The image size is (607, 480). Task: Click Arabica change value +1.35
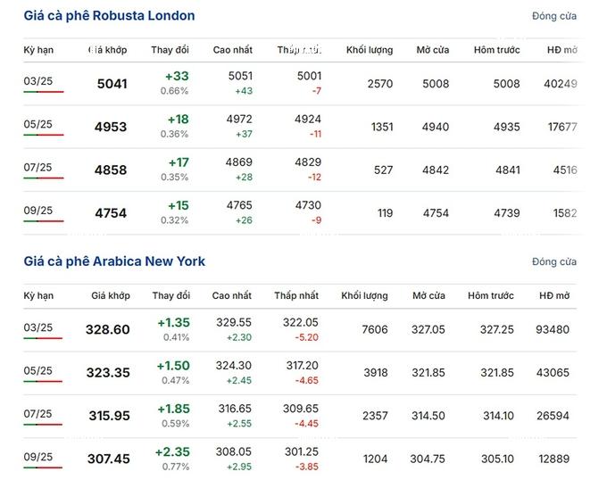point(174,323)
